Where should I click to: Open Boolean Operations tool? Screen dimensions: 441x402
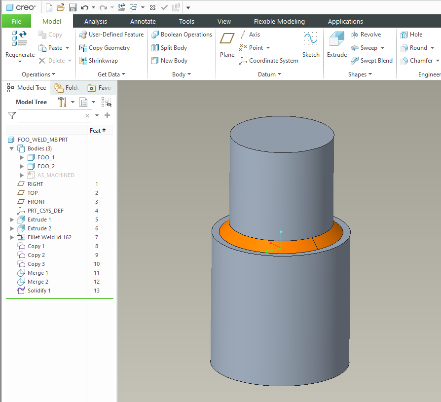(x=182, y=35)
